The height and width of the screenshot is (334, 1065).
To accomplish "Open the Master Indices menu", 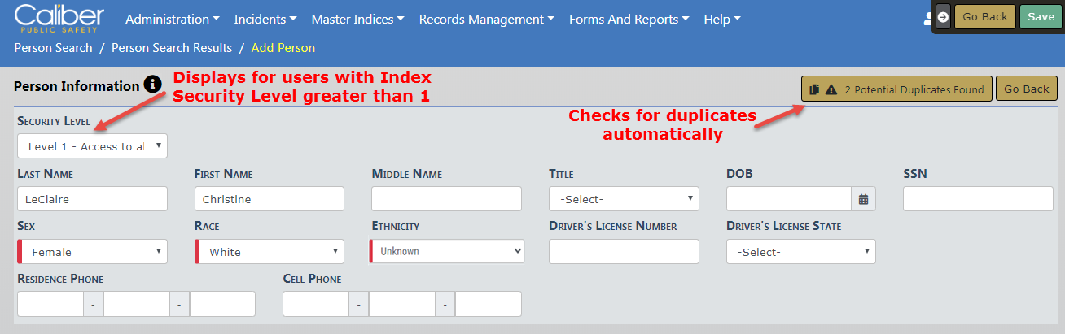I will 357,19.
